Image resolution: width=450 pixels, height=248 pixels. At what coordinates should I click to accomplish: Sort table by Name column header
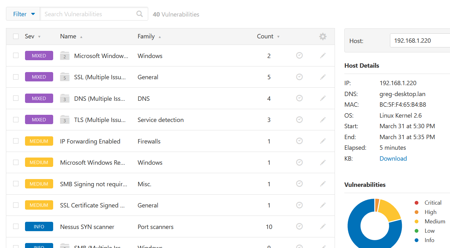(x=68, y=36)
